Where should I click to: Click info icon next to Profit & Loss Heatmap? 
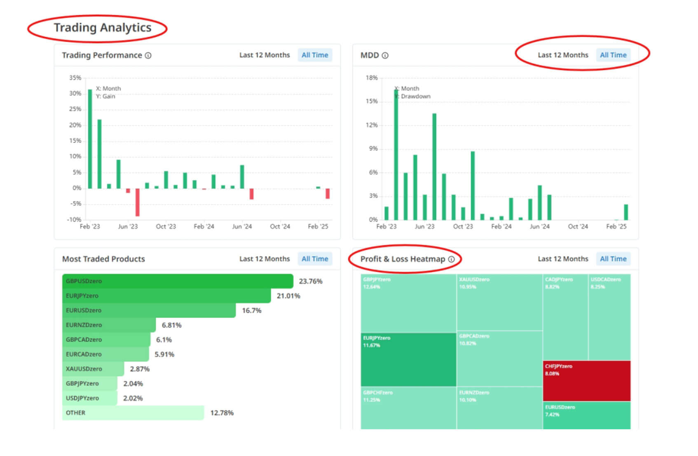[451, 259]
